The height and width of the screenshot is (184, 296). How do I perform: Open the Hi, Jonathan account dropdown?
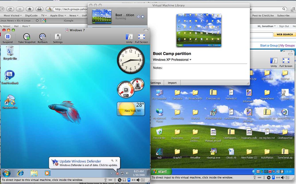[x=267, y=26]
